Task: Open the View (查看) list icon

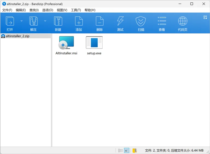Action: (162, 21)
